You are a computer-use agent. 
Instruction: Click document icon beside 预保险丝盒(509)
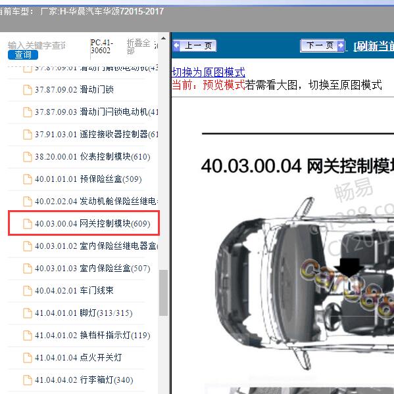[28, 179]
